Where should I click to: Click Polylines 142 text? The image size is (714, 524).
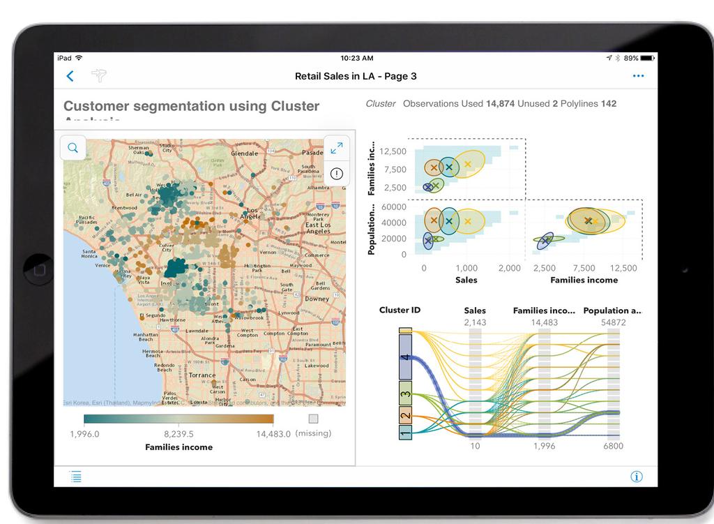tap(588, 103)
